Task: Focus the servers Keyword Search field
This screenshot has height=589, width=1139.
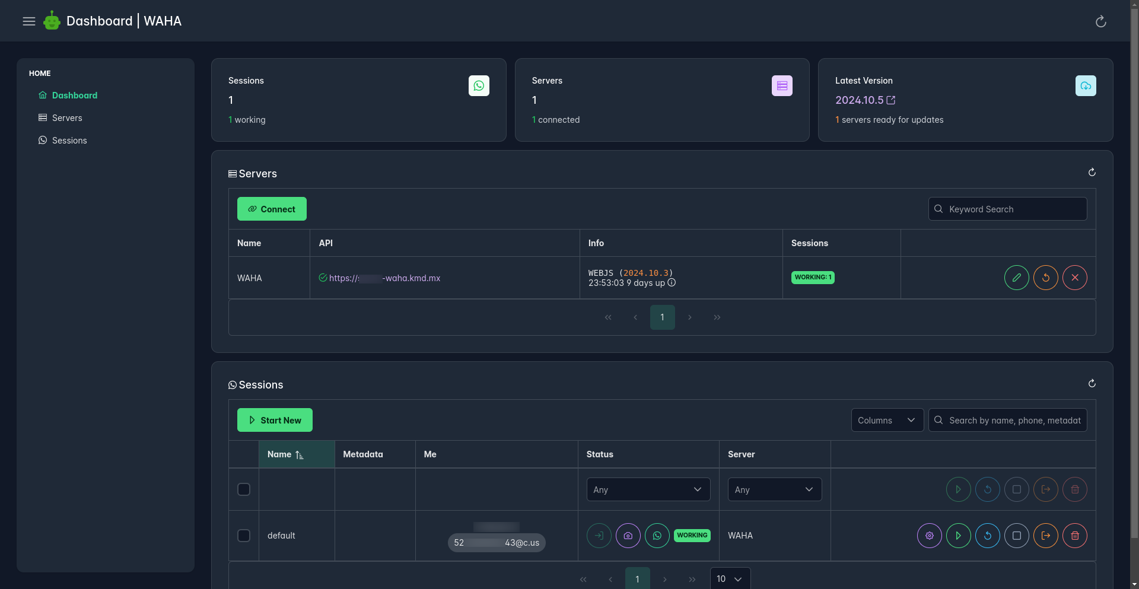Action: pos(1007,209)
